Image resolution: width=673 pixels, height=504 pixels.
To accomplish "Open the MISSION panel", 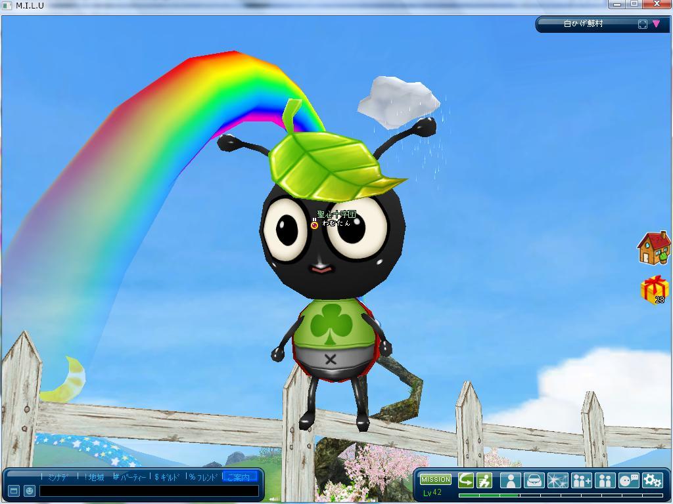I will [x=436, y=480].
